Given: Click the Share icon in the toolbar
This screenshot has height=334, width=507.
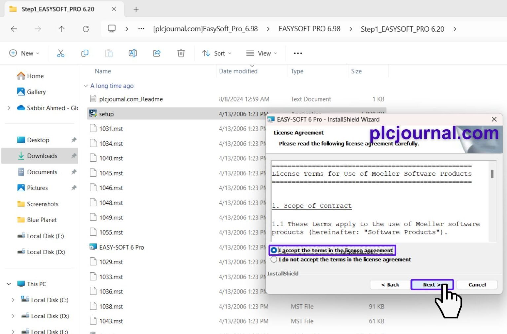Looking at the screenshot, I should [x=157, y=53].
